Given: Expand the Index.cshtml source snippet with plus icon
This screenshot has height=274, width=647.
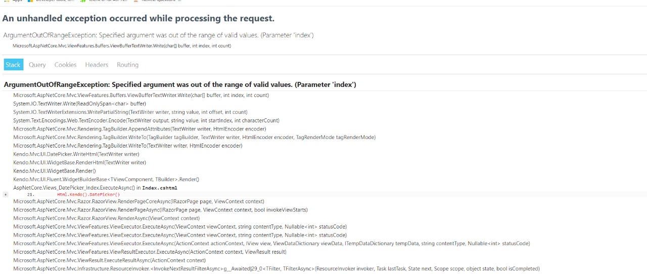Looking at the screenshot, I should tap(6, 194).
